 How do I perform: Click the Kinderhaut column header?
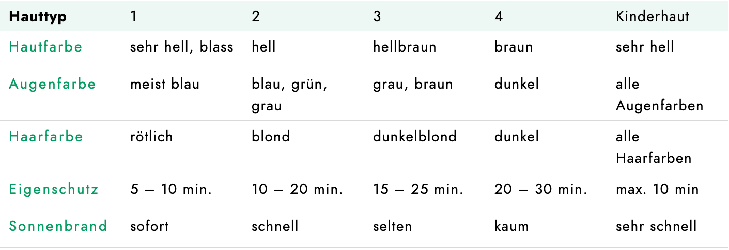(x=652, y=16)
